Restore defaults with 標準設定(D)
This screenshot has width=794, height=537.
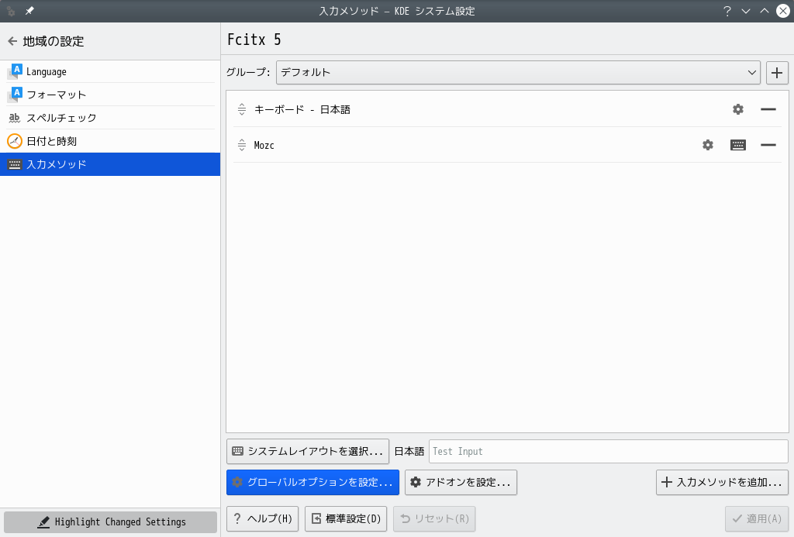tap(346, 518)
